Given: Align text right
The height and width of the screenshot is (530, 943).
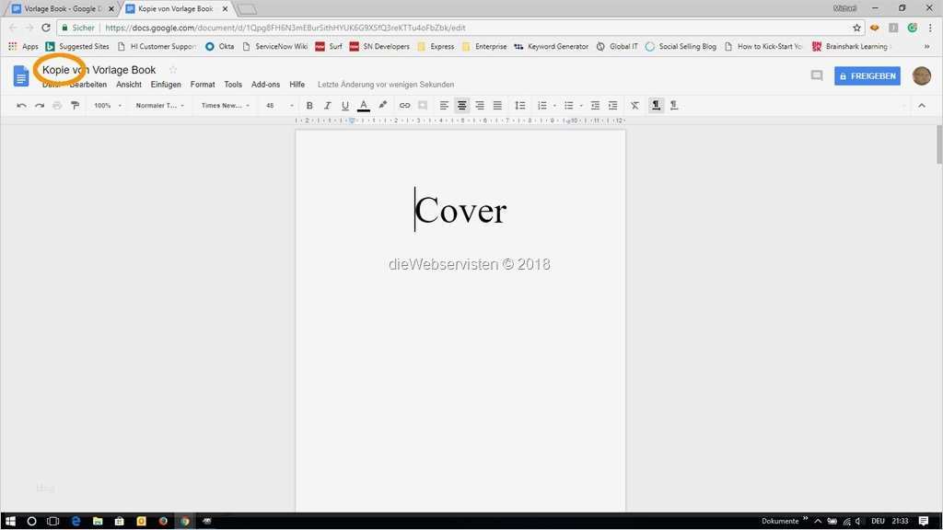Looking at the screenshot, I should pos(479,106).
